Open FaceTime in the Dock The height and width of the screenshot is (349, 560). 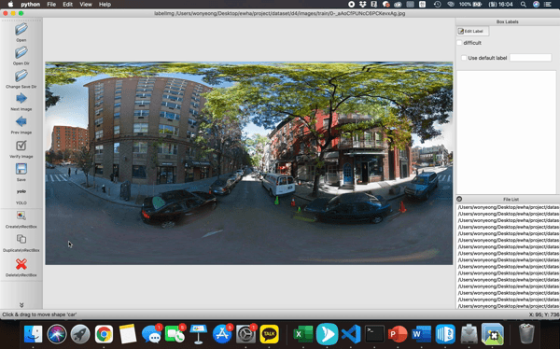click(x=175, y=334)
